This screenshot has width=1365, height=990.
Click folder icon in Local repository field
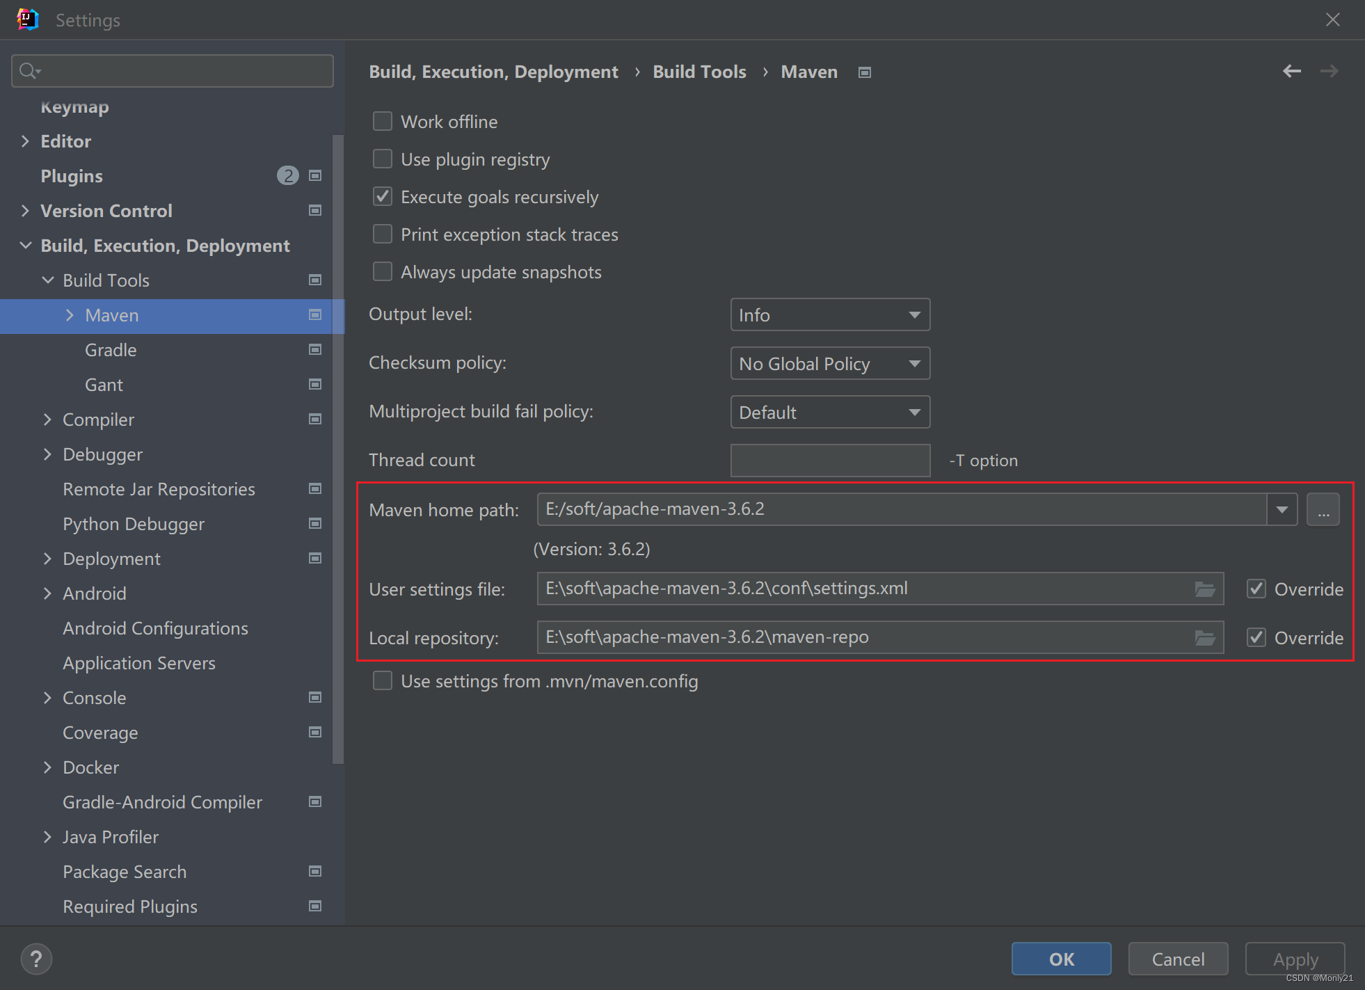tap(1205, 638)
